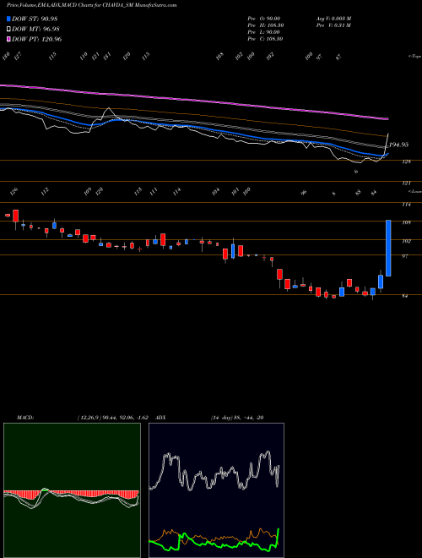The width and height of the screenshot is (422, 558).
Task: Click the 'Pre V' previous volume text
Action: coord(333,25)
